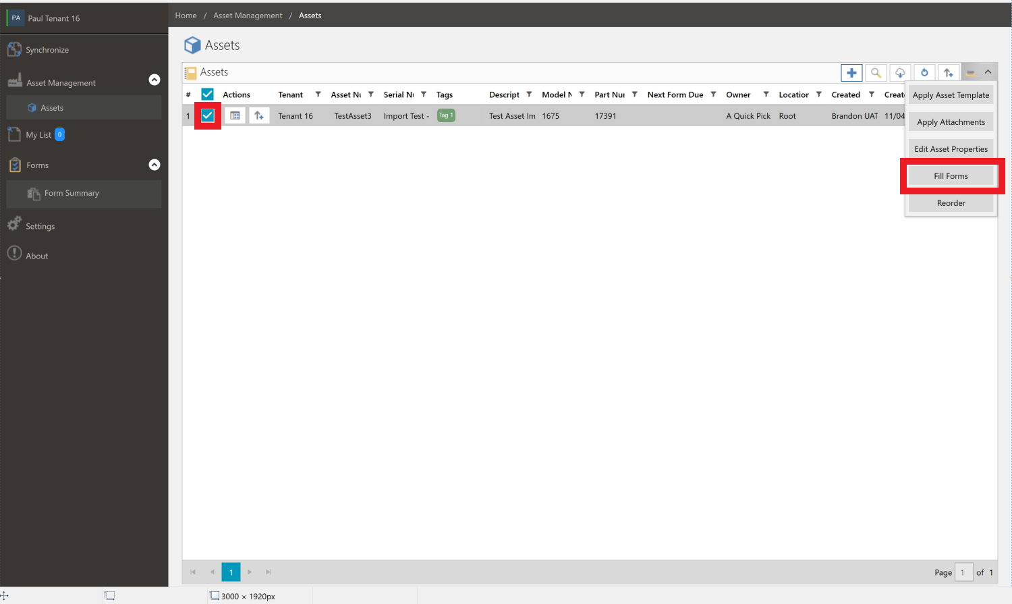
Task: Click the add new asset plus icon
Action: [x=851, y=73]
